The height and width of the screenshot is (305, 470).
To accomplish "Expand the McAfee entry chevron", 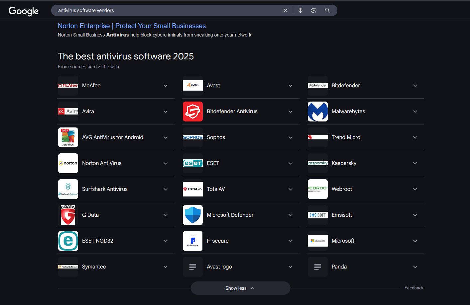I will (x=166, y=86).
